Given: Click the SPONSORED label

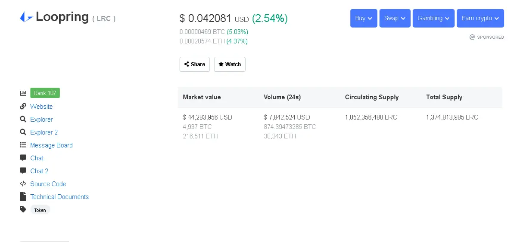Looking at the screenshot, I should click(491, 37).
